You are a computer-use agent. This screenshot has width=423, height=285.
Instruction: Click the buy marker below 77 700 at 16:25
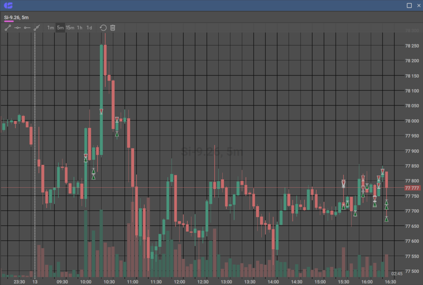tap(386, 219)
